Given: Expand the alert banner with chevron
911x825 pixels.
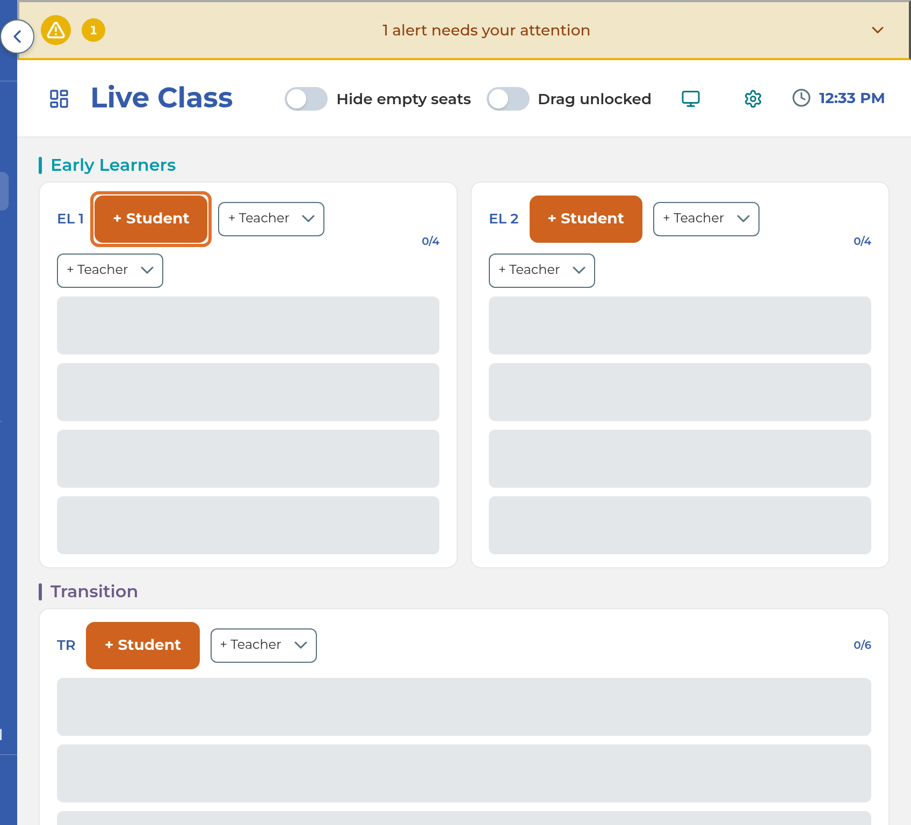Looking at the screenshot, I should [x=878, y=30].
